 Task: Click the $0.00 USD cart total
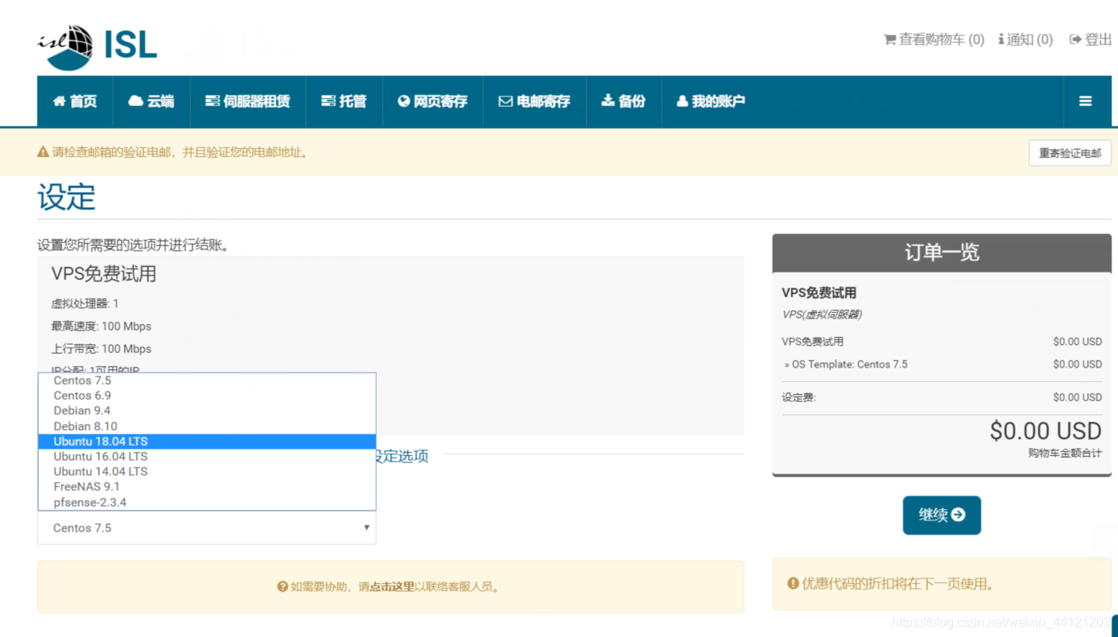point(1046,431)
